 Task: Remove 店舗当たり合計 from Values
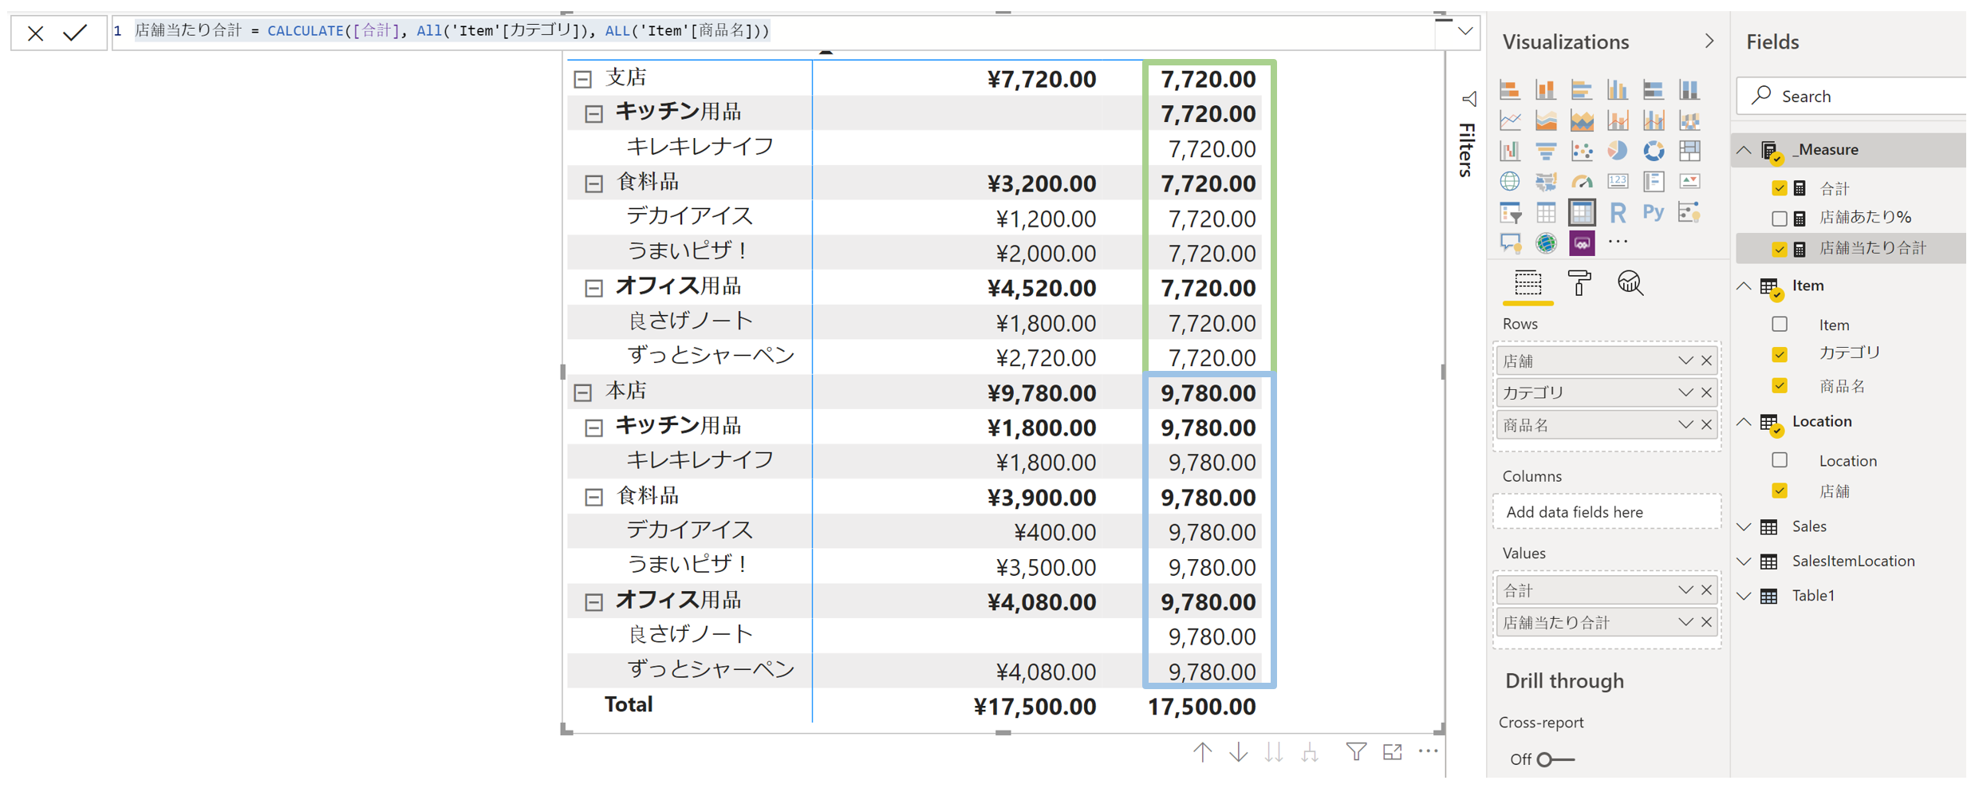click(1706, 622)
